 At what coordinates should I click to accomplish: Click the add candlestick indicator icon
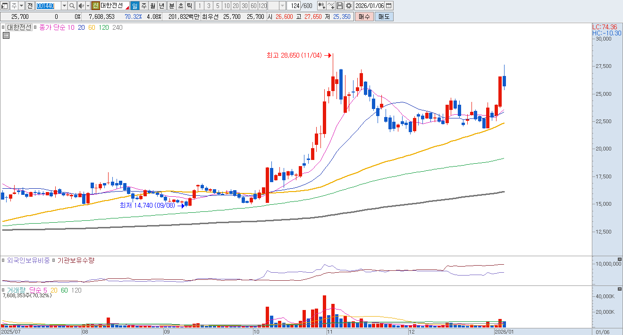tap(321, 6)
